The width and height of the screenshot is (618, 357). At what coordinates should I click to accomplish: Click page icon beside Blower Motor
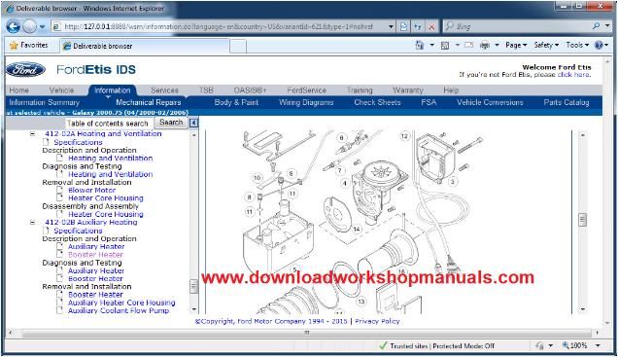click(x=60, y=190)
